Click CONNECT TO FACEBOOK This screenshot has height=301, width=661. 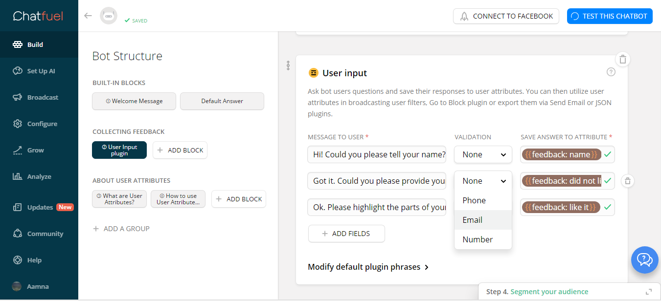pos(506,16)
